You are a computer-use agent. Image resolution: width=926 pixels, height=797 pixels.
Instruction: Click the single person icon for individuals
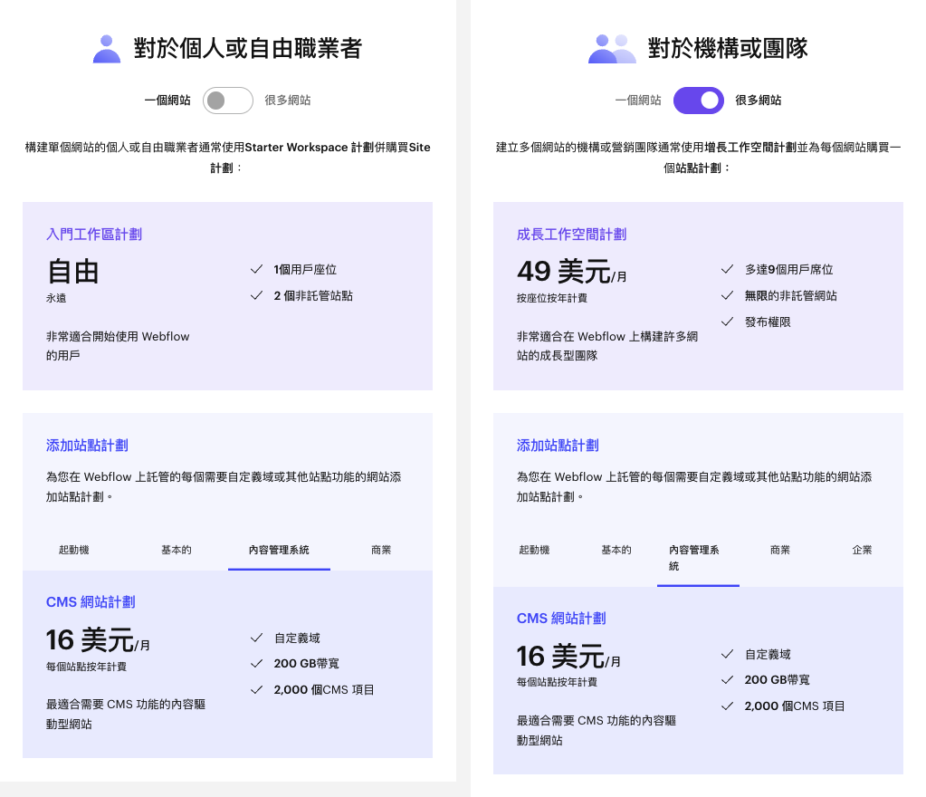[x=107, y=48]
